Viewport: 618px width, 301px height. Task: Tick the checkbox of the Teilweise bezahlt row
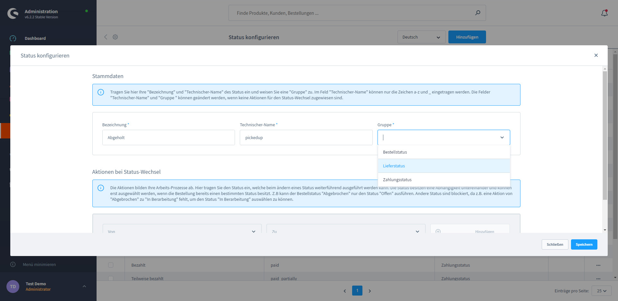(x=111, y=278)
